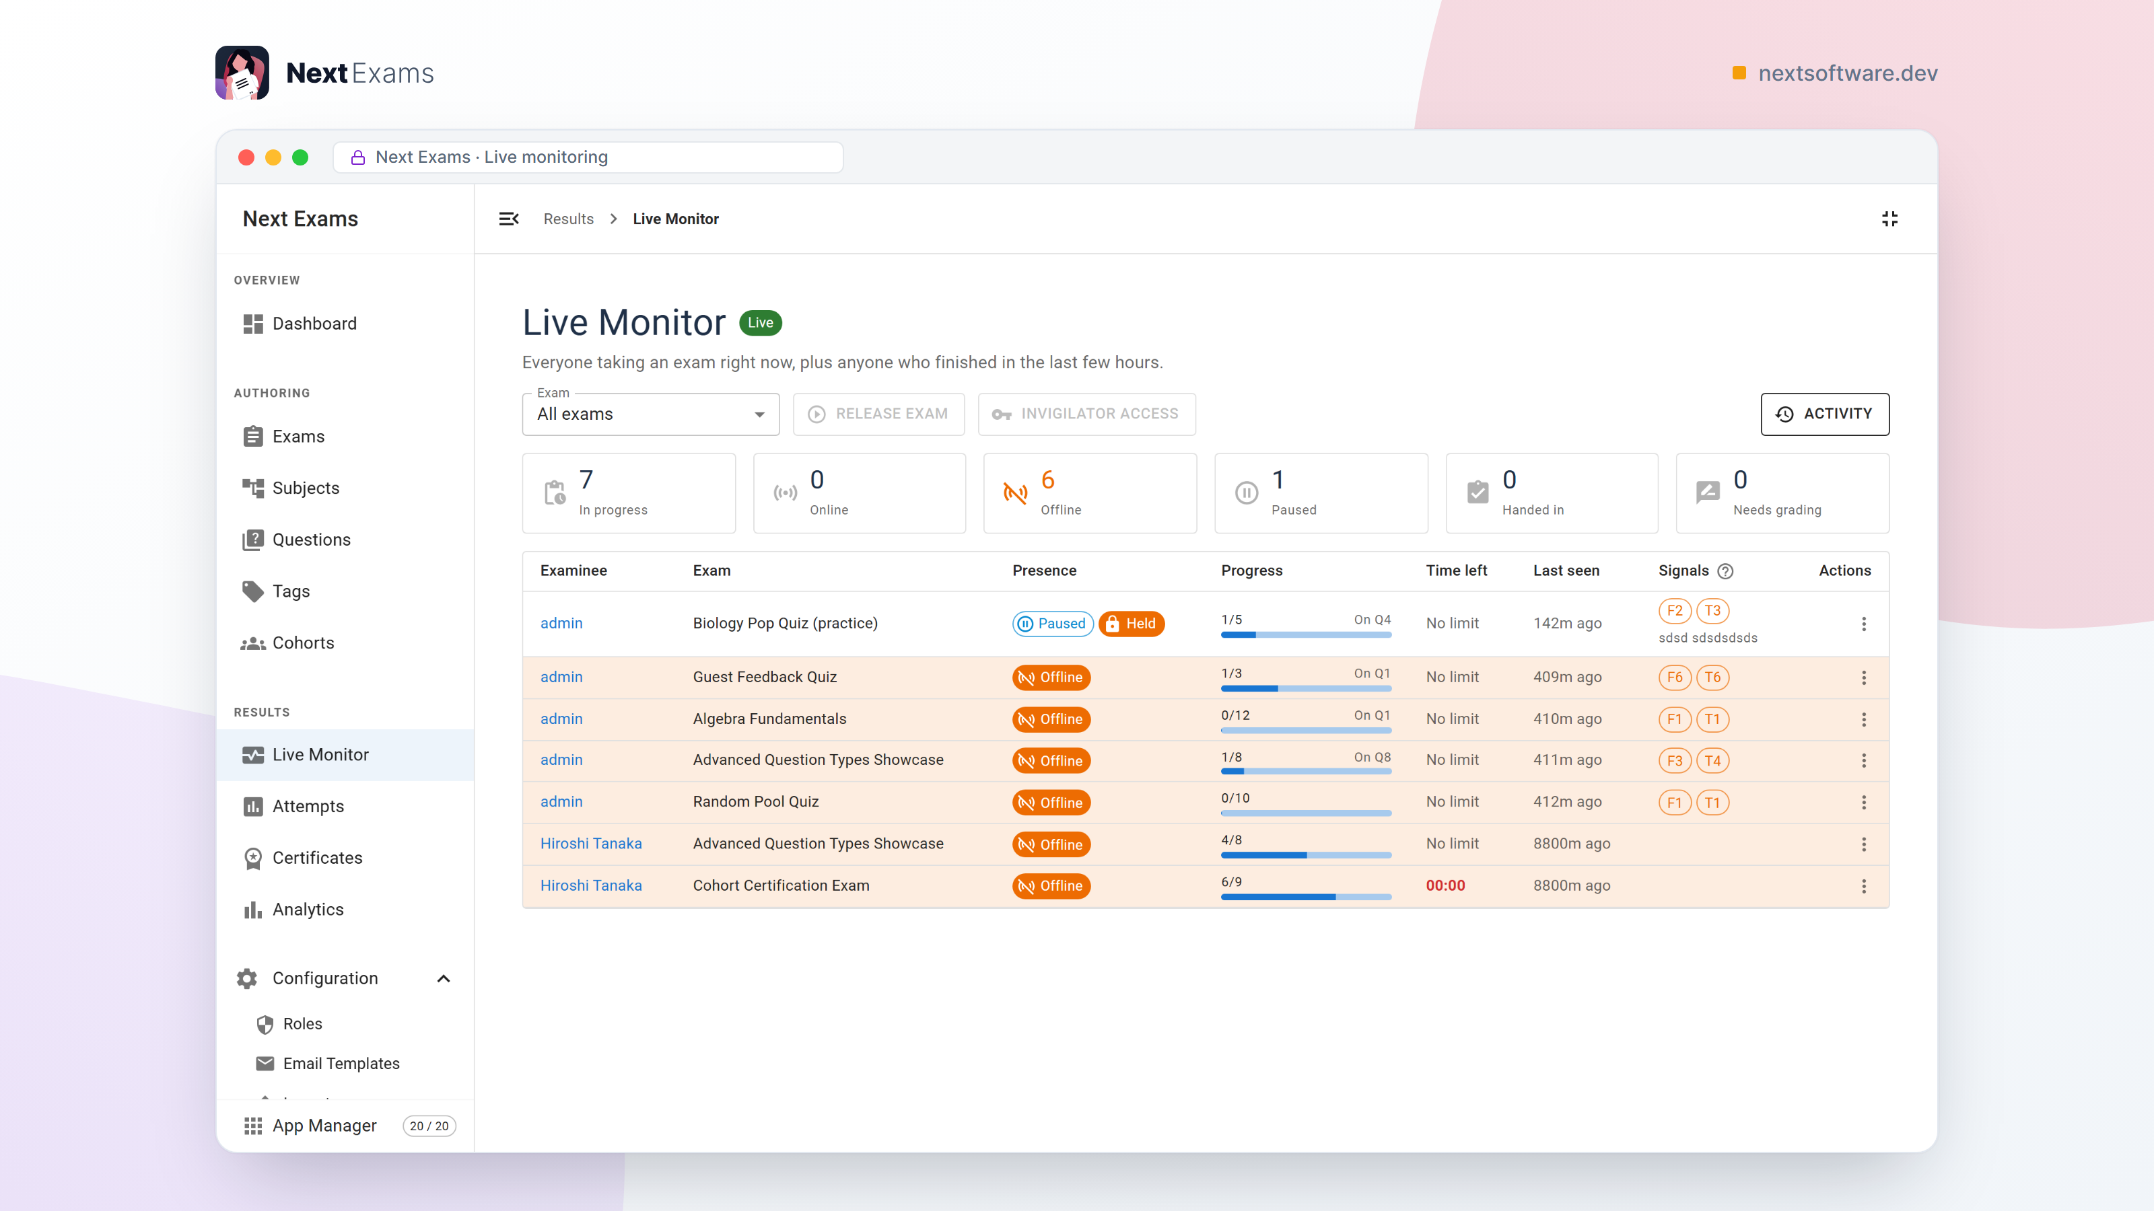The image size is (2154, 1211).
Task: Click the Activity button
Action: [1825, 414]
